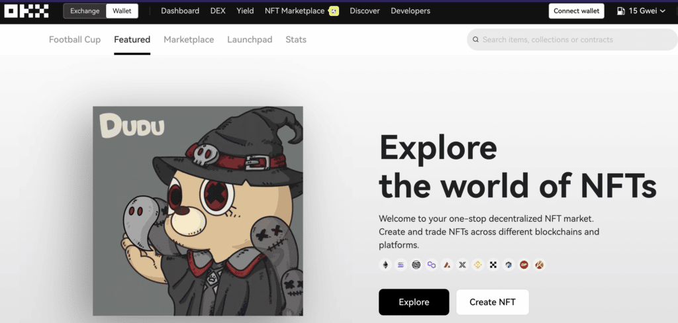
Task: Open the Football Cup tab
Action: click(x=75, y=40)
